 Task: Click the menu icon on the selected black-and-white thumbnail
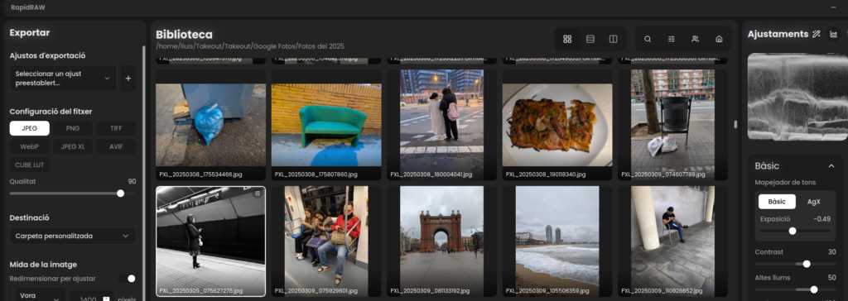(x=258, y=194)
